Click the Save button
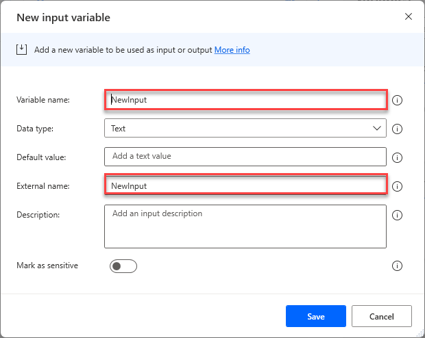The height and width of the screenshot is (338, 425). point(316,316)
